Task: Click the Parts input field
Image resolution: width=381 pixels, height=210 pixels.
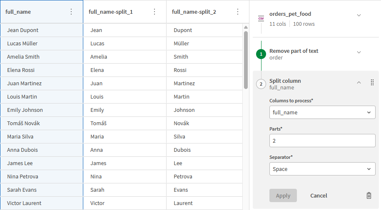Action: coord(322,141)
